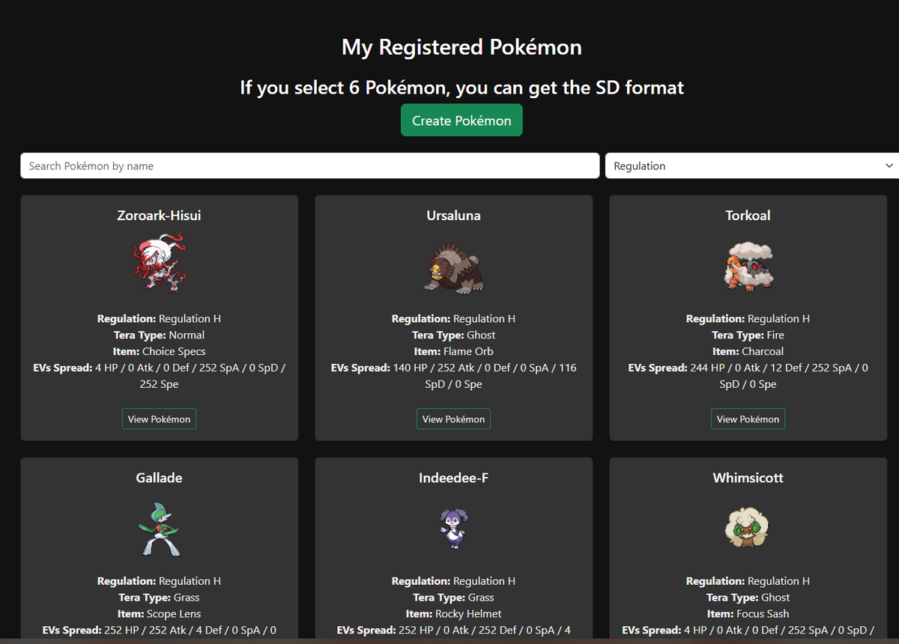Open the Regulation filter dropdown
This screenshot has height=644, width=899.
pyautogui.click(x=752, y=165)
